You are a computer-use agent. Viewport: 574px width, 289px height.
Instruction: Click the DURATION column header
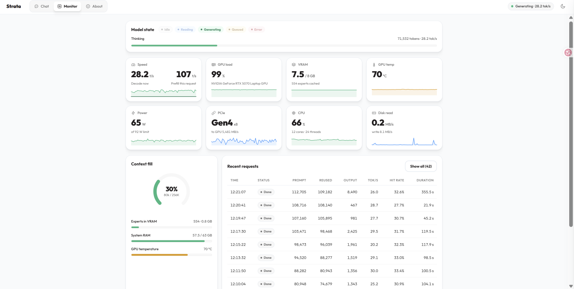tap(425, 180)
